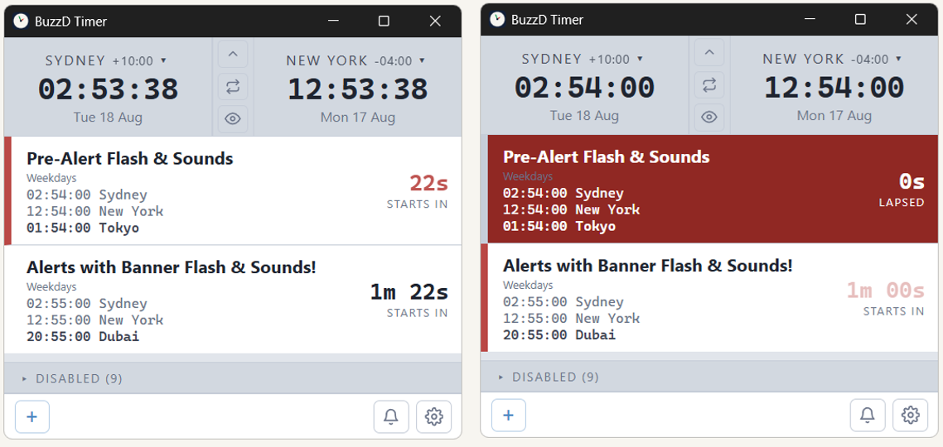Click the 22s countdown in left window
Image resolution: width=943 pixels, height=447 pixels.
pos(428,183)
